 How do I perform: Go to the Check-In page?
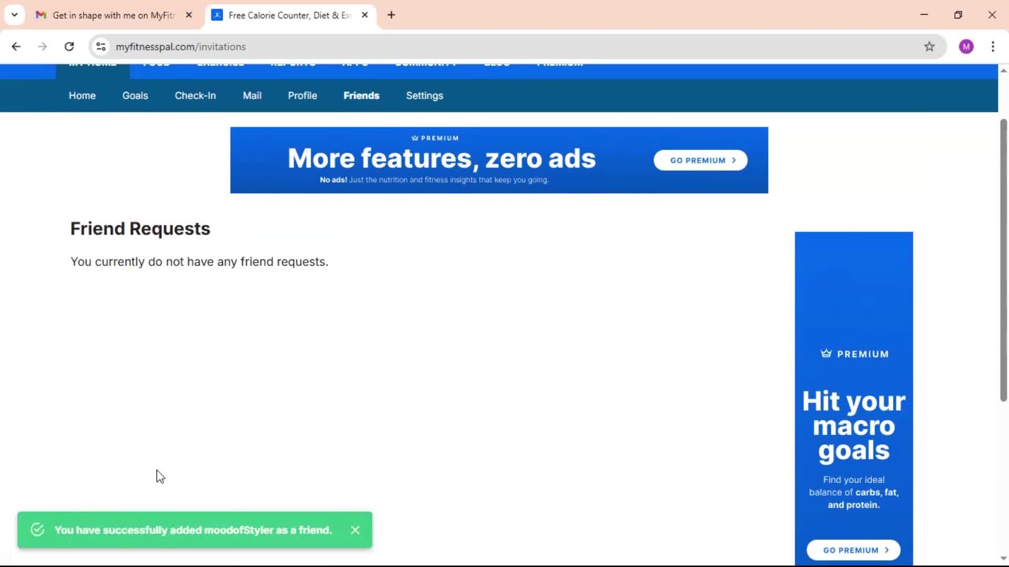[195, 96]
